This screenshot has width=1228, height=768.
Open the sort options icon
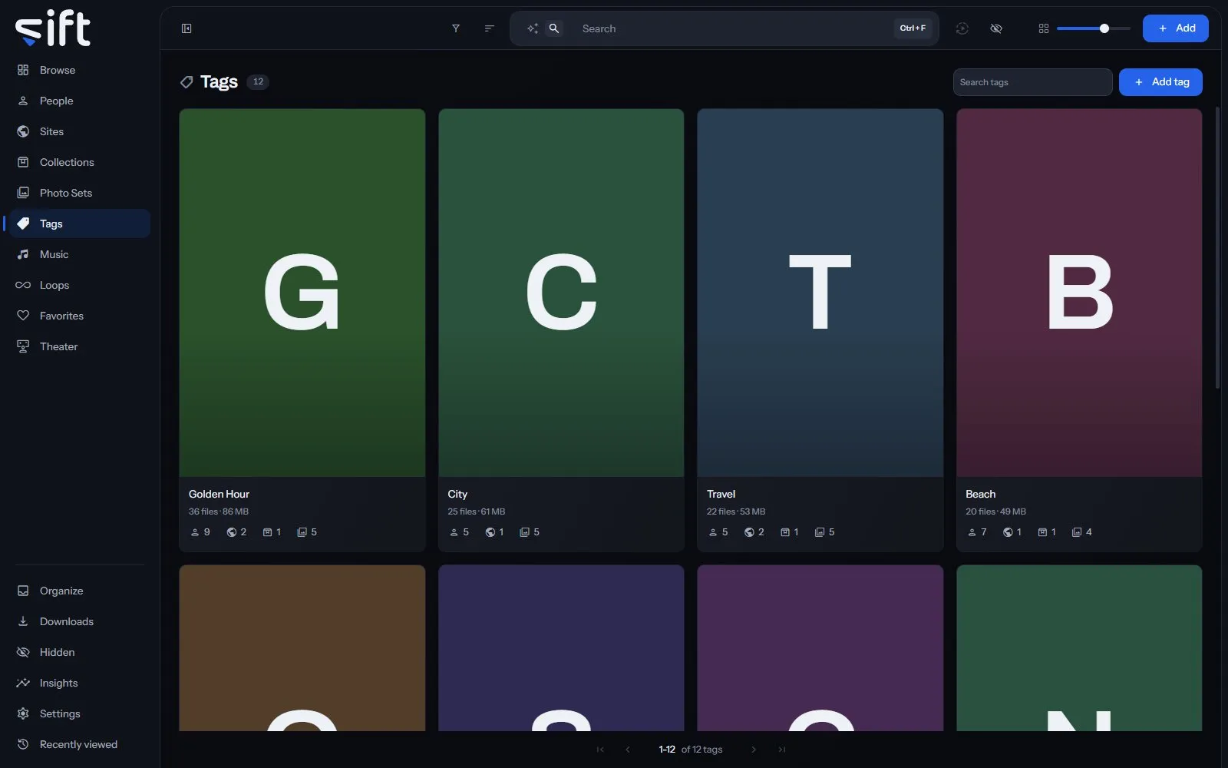click(489, 28)
